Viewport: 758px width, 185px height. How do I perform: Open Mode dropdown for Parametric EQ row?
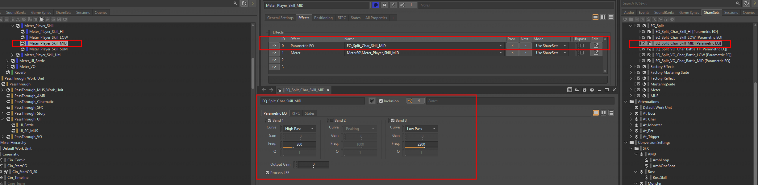pos(551,45)
